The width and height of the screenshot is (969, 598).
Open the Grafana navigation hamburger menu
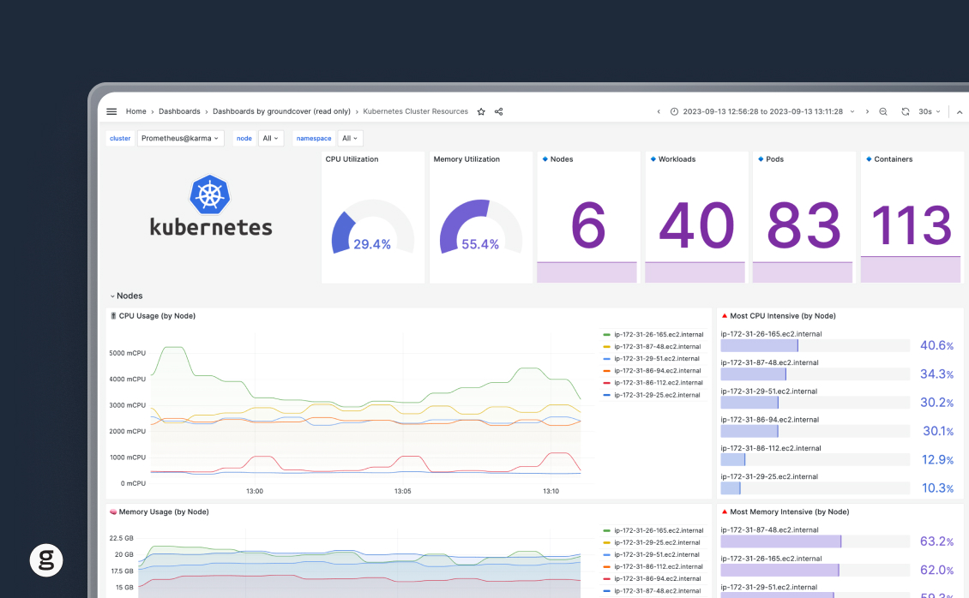point(111,111)
